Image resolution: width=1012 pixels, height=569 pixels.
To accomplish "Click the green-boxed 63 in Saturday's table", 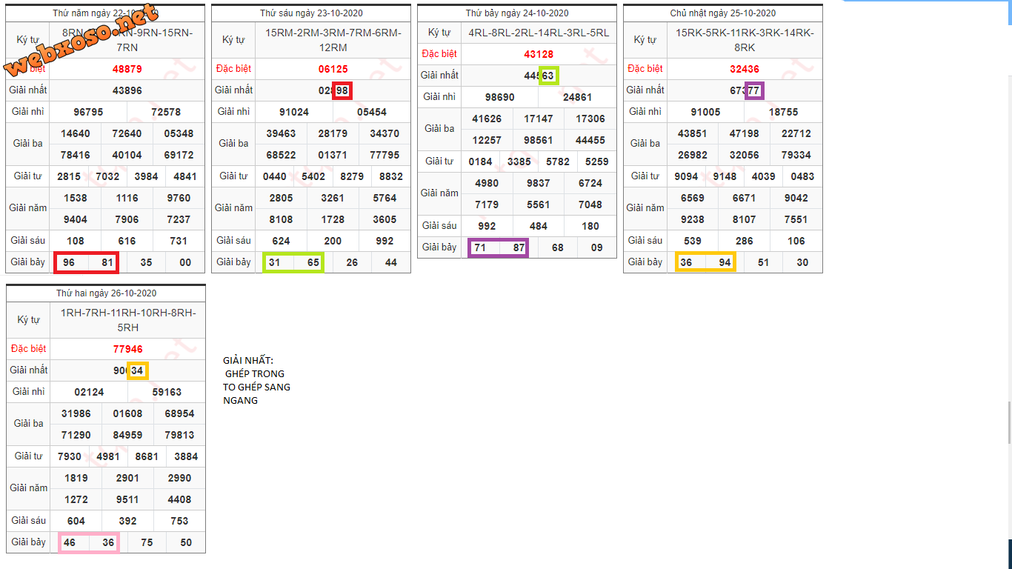I will click(x=548, y=76).
